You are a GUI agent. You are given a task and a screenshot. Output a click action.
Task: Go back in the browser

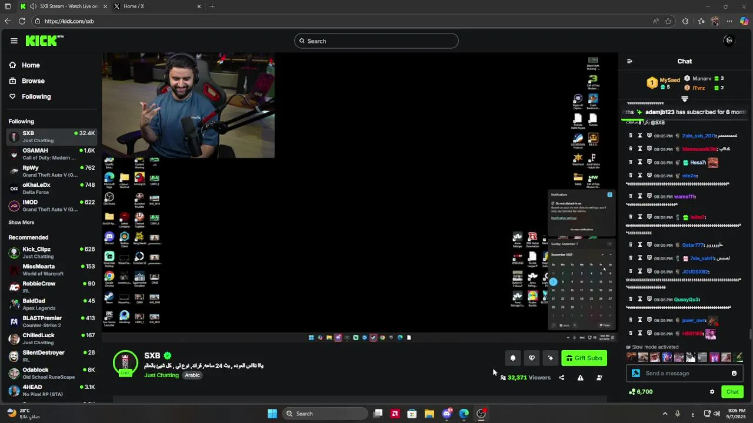[x=7, y=21]
